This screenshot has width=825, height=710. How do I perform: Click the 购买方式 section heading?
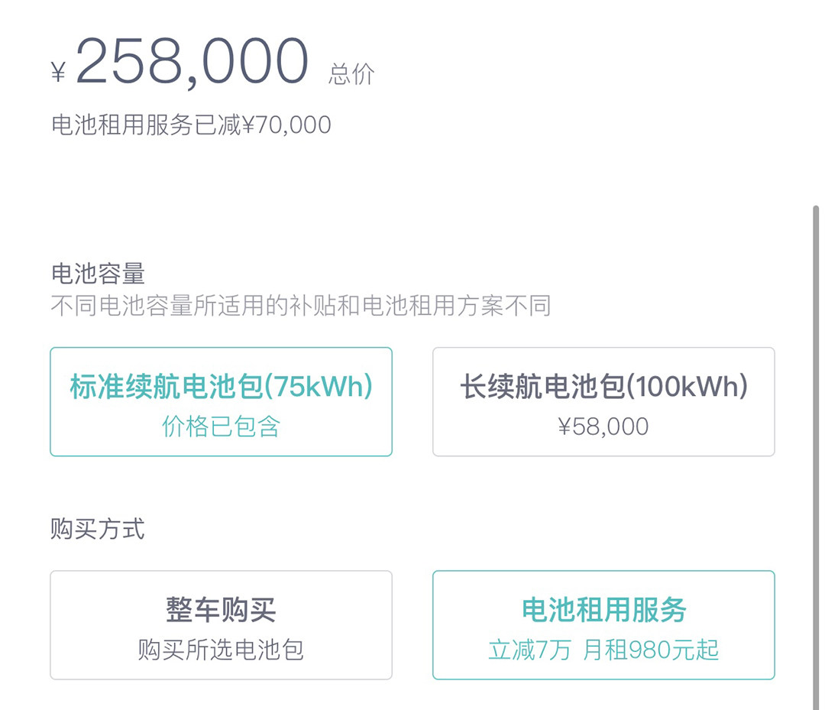pos(98,529)
